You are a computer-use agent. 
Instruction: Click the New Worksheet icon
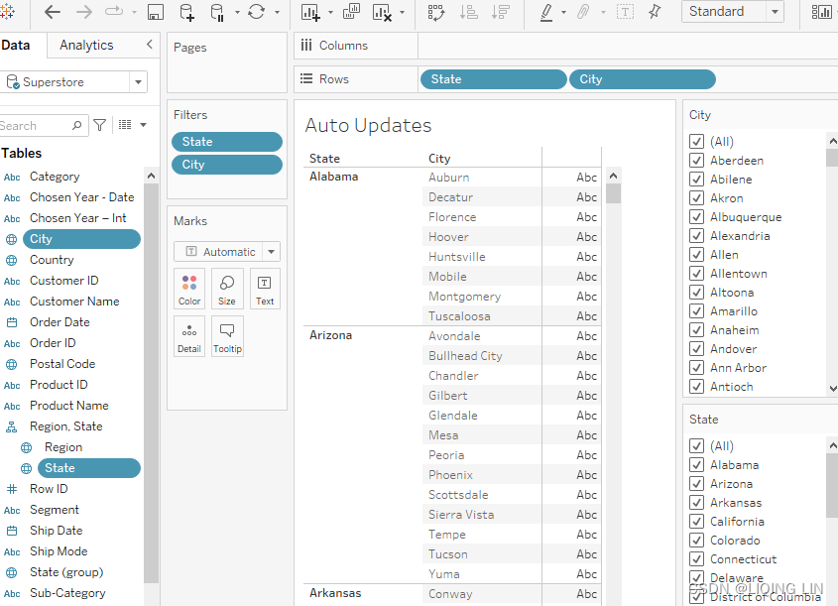[x=309, y=12]
